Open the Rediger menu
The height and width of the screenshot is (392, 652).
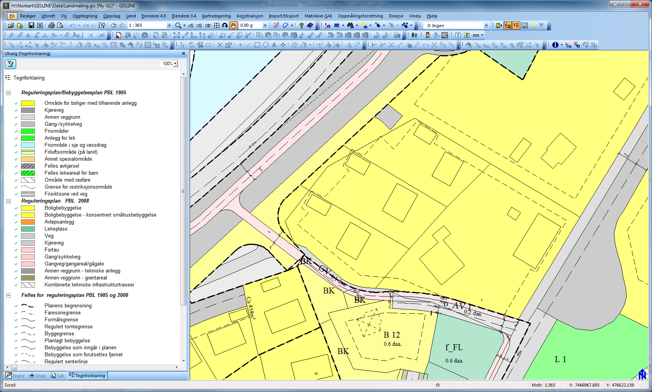[x=28, y=16]
